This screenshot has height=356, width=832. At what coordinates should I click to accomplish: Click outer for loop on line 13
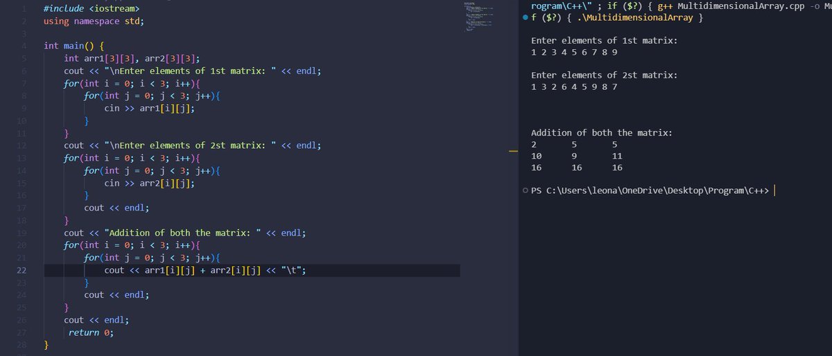point(132,158)
